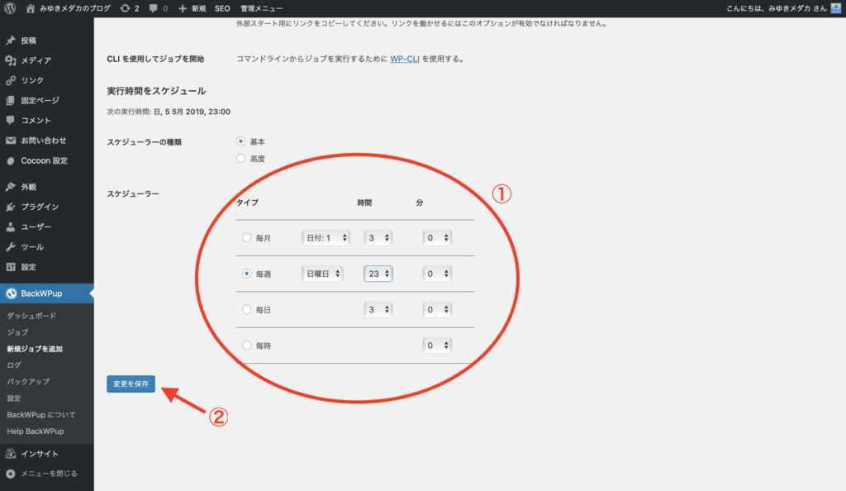
Task: Open BackWPup 設定 submenu item
Action: (x=14, y=398)
